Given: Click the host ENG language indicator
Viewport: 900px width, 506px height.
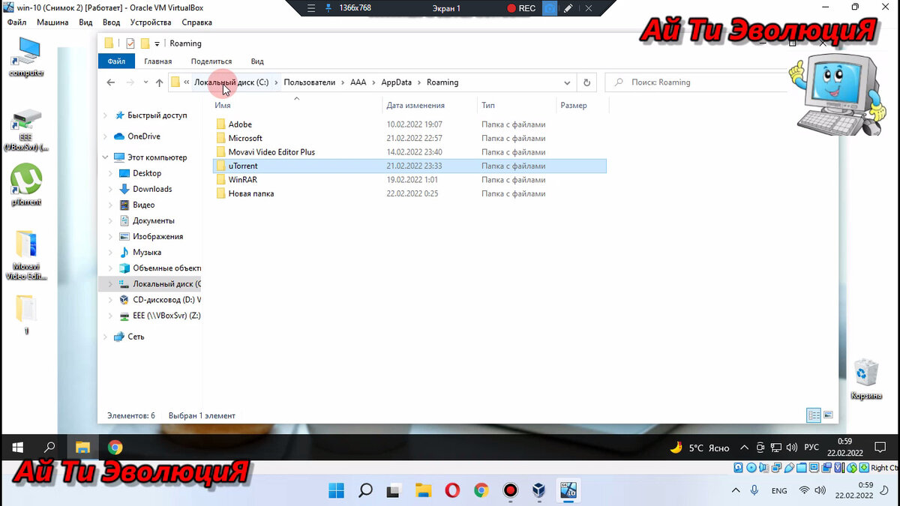Looking at the screenshot, I should pyautogui.click(x=779, y=490).
